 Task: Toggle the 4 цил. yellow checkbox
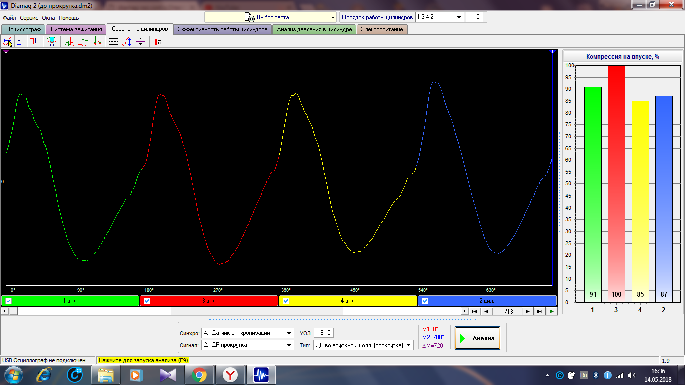[286, 301]
